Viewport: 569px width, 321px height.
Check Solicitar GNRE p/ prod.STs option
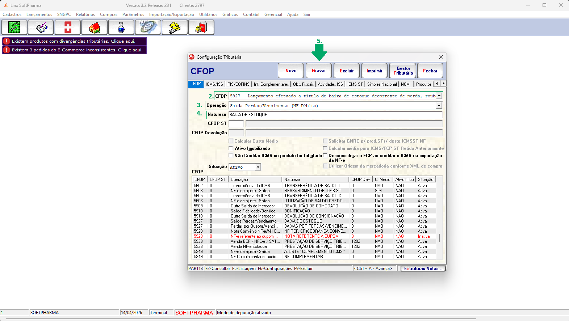point(325,141)
